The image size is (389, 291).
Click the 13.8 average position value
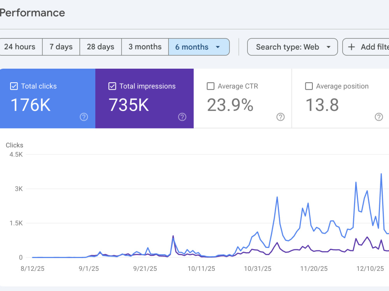coord(322,105)
